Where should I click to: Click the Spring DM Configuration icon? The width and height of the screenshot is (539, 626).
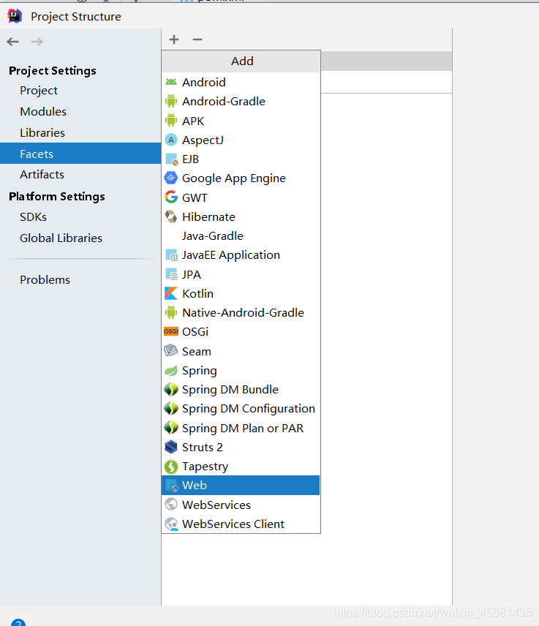[x=171, y=408]
